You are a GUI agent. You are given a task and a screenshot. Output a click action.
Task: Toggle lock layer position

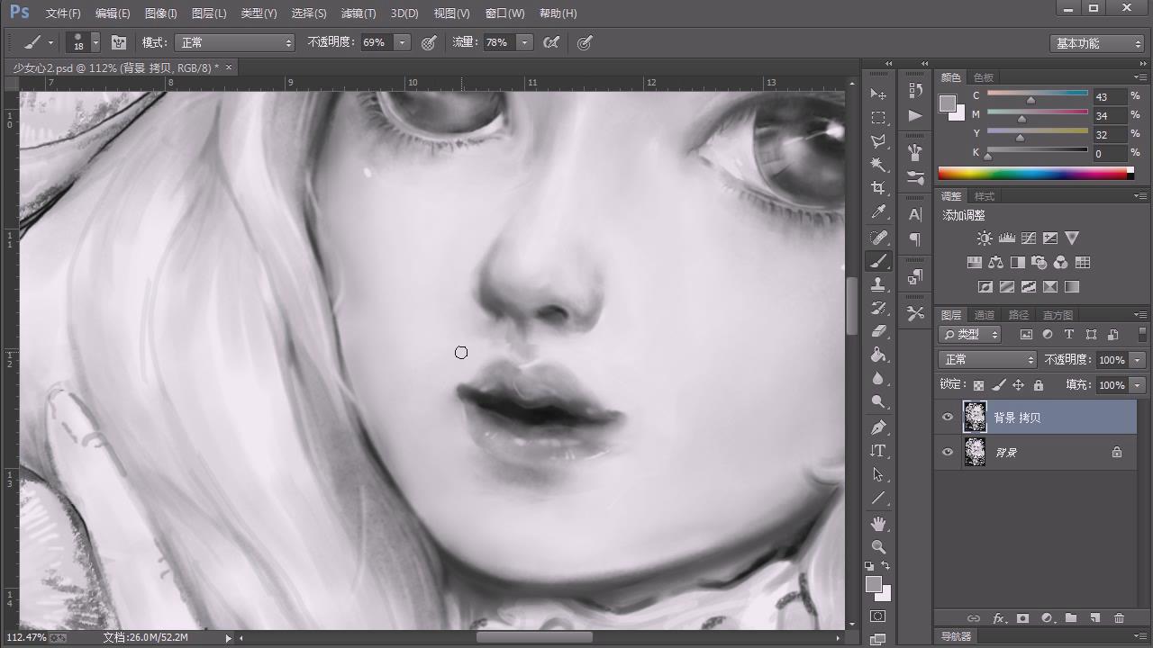(1018, 385)
